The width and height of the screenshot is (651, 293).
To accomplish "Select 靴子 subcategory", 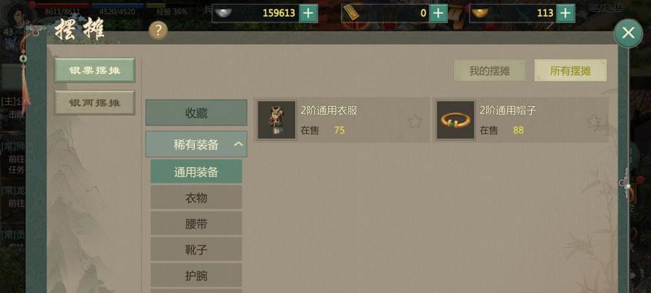I will tap(196, 250).
